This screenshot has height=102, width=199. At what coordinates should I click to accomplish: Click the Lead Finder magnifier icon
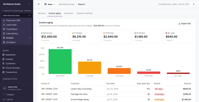pyautogui.click(x=4, y=25)
